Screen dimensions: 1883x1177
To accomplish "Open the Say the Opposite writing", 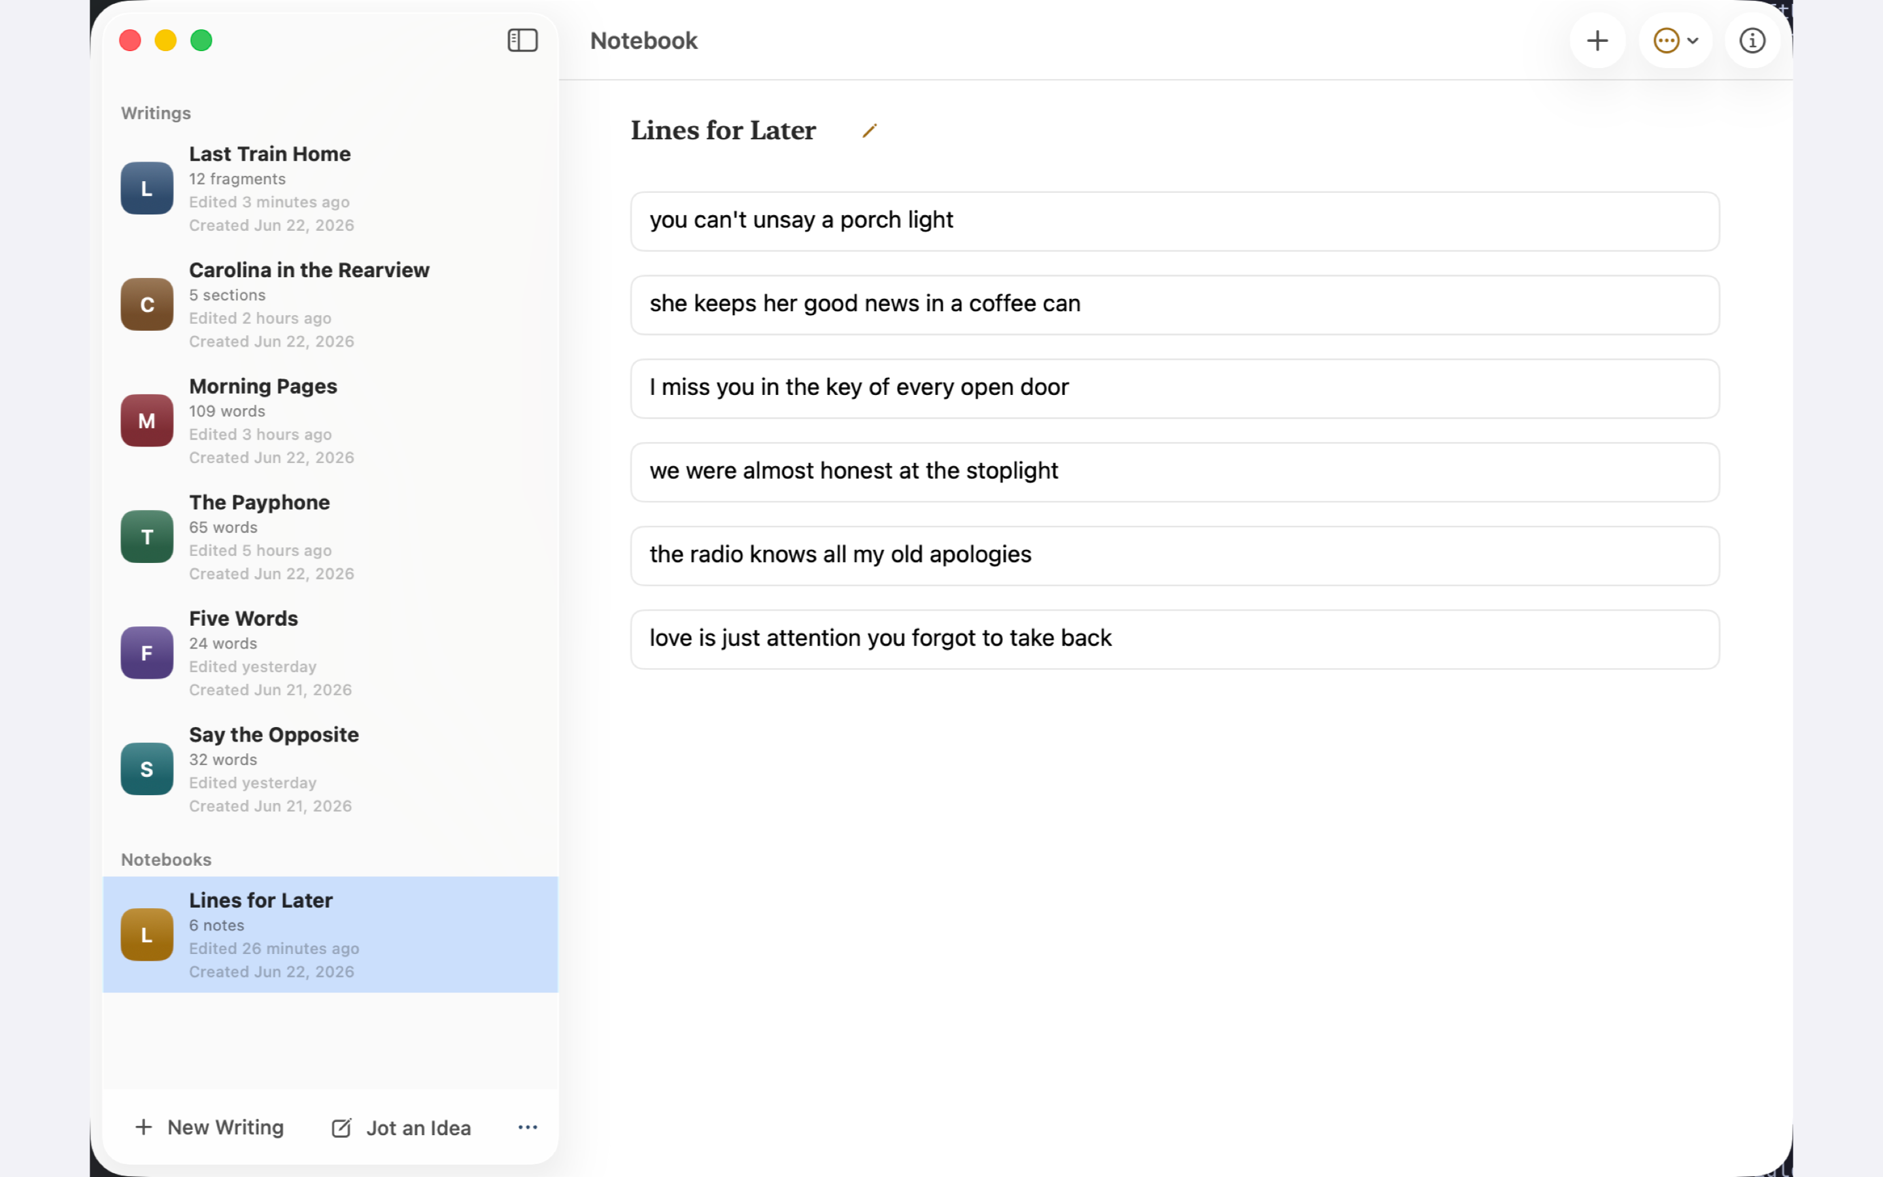I will (330, 768).
